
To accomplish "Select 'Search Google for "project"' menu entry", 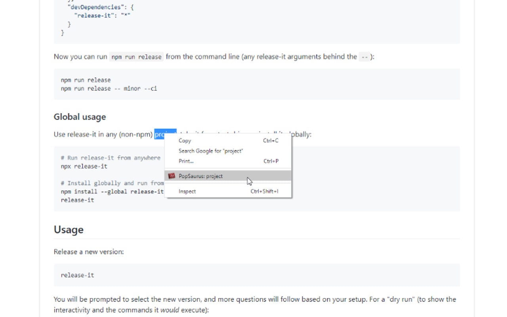I will click(x=228, y=151).
